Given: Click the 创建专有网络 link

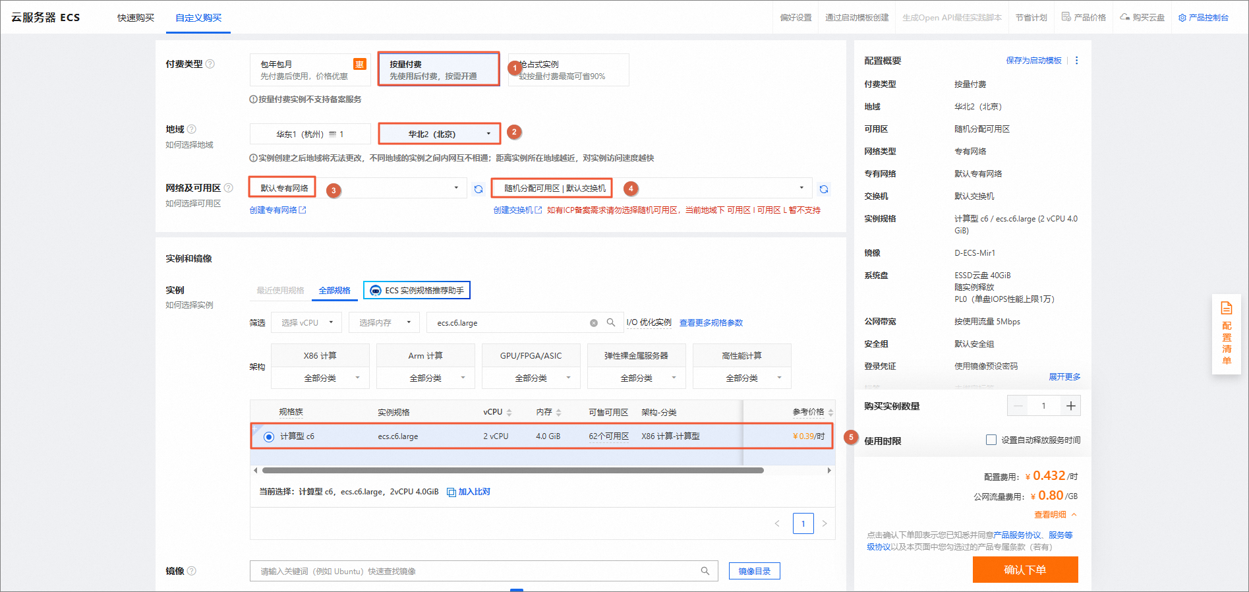Looking at the screenshot, I should coord(277,210).
